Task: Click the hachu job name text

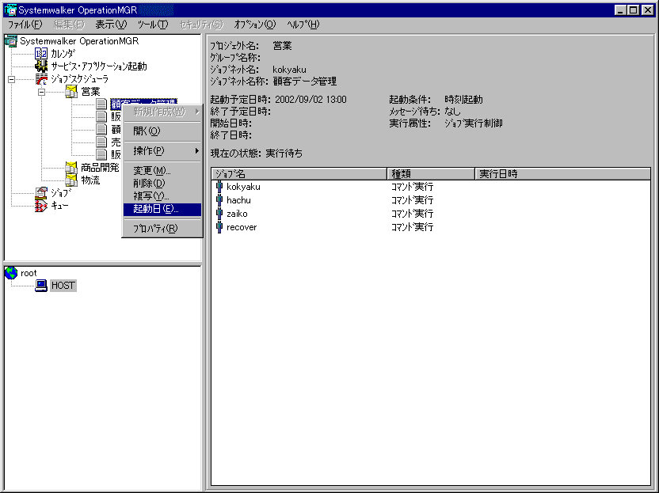Action: [x=238, y=200]
